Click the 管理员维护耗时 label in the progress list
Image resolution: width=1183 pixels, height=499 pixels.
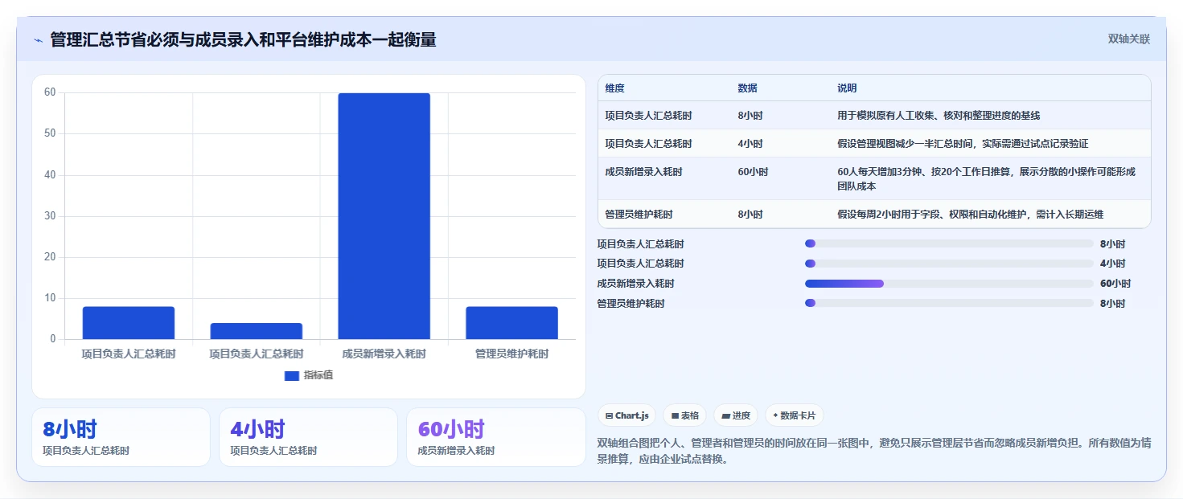(631, 303)
